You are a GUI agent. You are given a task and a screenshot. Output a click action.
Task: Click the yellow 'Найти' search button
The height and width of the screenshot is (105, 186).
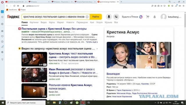[96, 17]
